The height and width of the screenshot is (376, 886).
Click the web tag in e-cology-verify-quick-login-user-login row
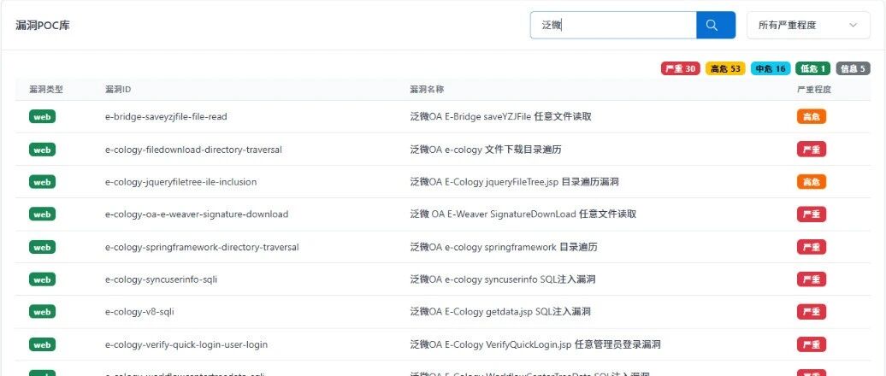tap(43, 344)
